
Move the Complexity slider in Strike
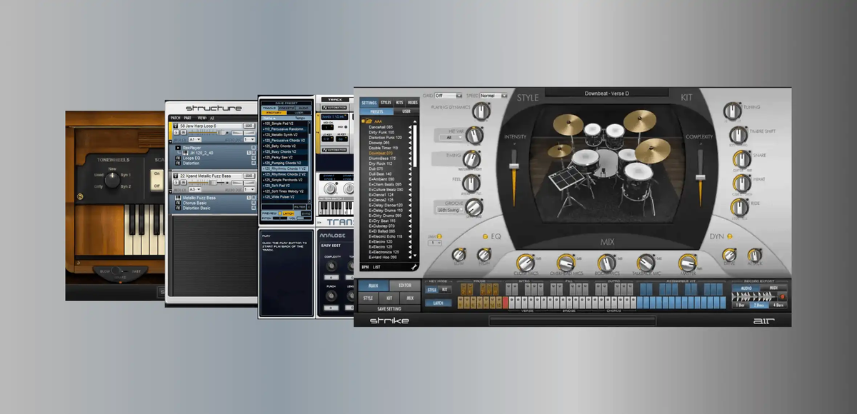701,177
